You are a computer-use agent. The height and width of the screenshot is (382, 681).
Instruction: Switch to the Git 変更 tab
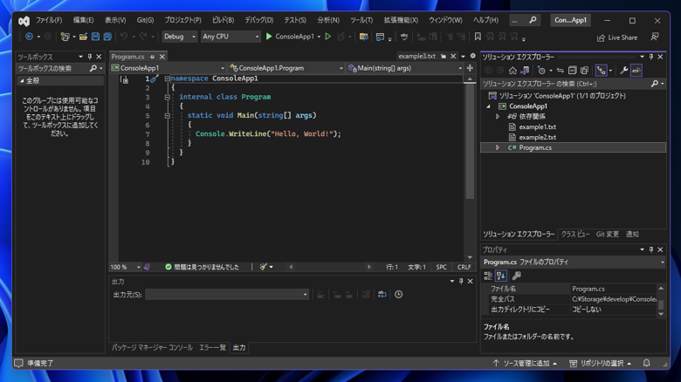point(607,235)
